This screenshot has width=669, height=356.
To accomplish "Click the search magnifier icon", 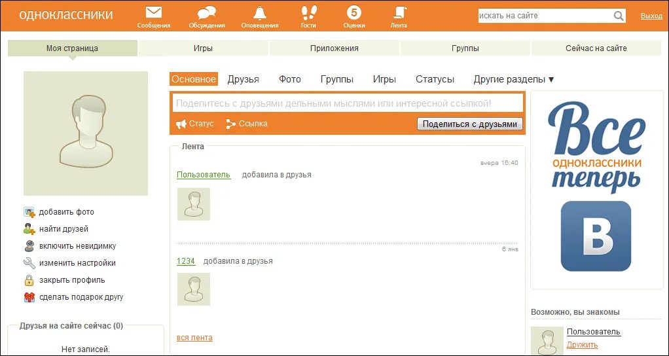I will (618, 16).
